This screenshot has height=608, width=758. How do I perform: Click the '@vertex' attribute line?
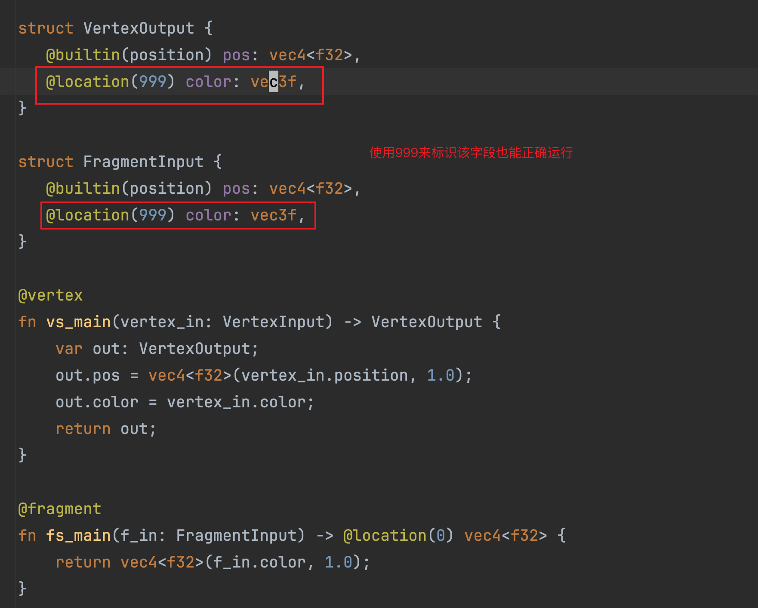coord(51,295)
